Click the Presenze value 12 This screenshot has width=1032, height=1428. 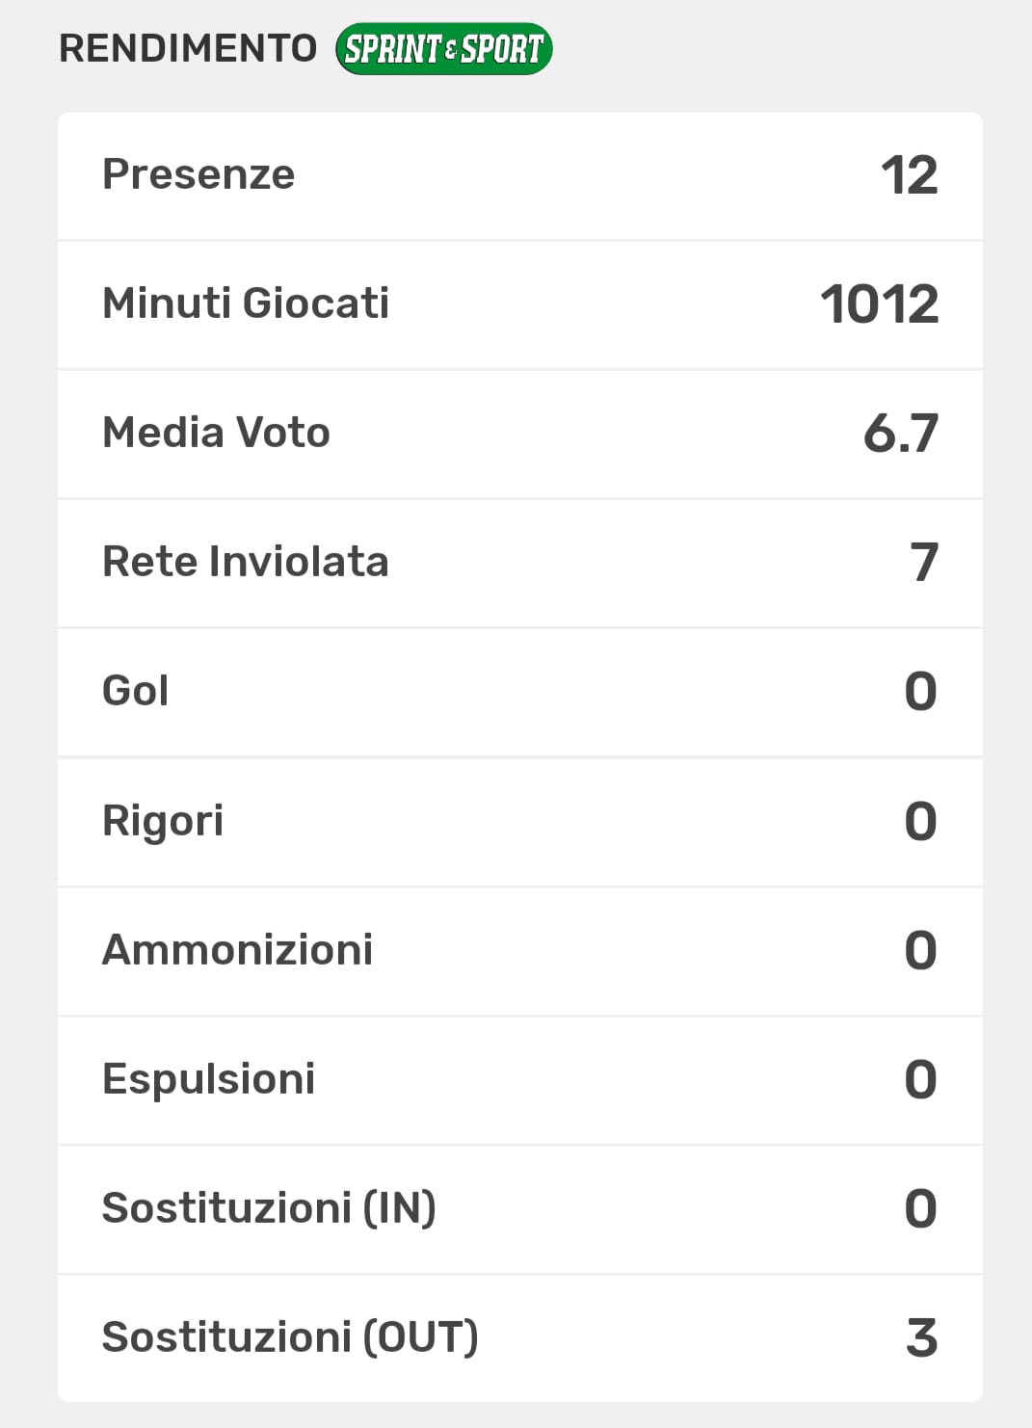tap(909, 175)
